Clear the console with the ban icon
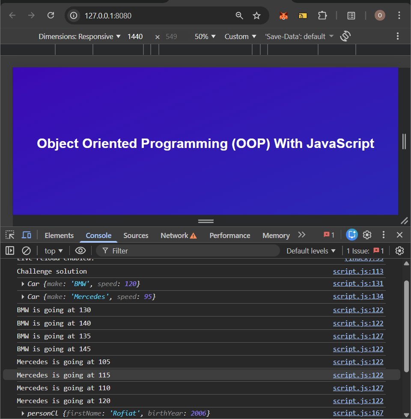Screen dimensions: 411x419 pyautogui.click(x=27, y=251)
